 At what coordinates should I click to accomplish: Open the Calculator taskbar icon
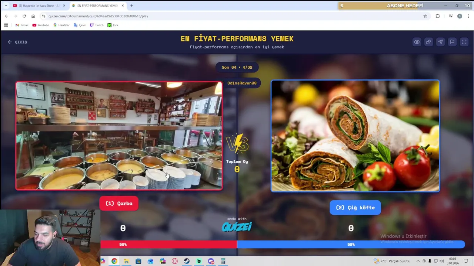click(x=223, y=261)
